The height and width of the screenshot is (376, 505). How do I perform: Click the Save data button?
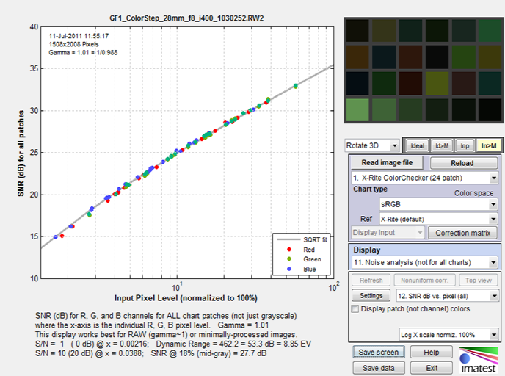point(379,368)
